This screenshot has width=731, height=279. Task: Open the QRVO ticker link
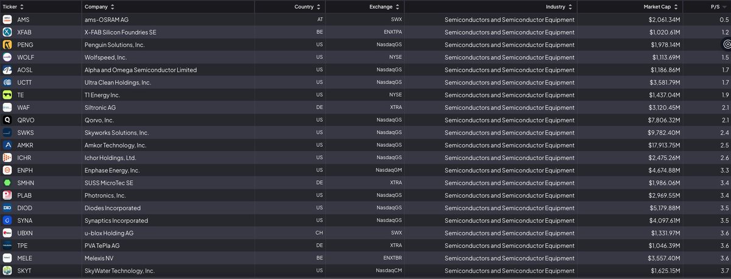coord(26,120)
